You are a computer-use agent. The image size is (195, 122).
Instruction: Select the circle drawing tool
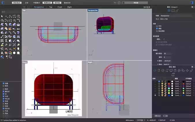18,16
